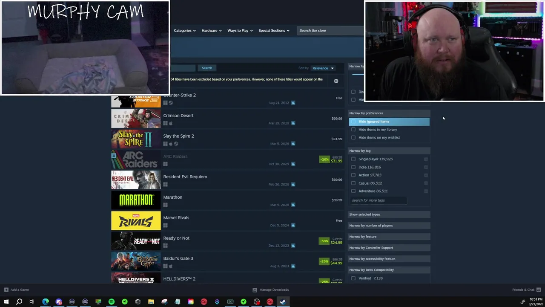Click wishlist icon on Slay the Spire 2 row
This screenshot has height=307, width=545.
tap(293, 144)
